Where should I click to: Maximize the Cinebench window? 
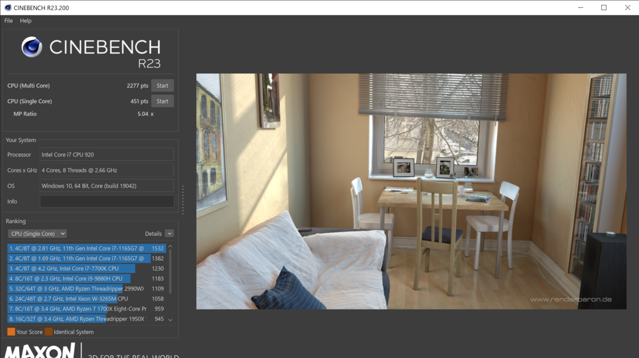(x=604, y=7)
